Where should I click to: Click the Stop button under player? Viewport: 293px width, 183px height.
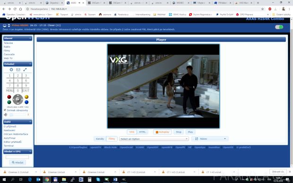pos(179,132)
